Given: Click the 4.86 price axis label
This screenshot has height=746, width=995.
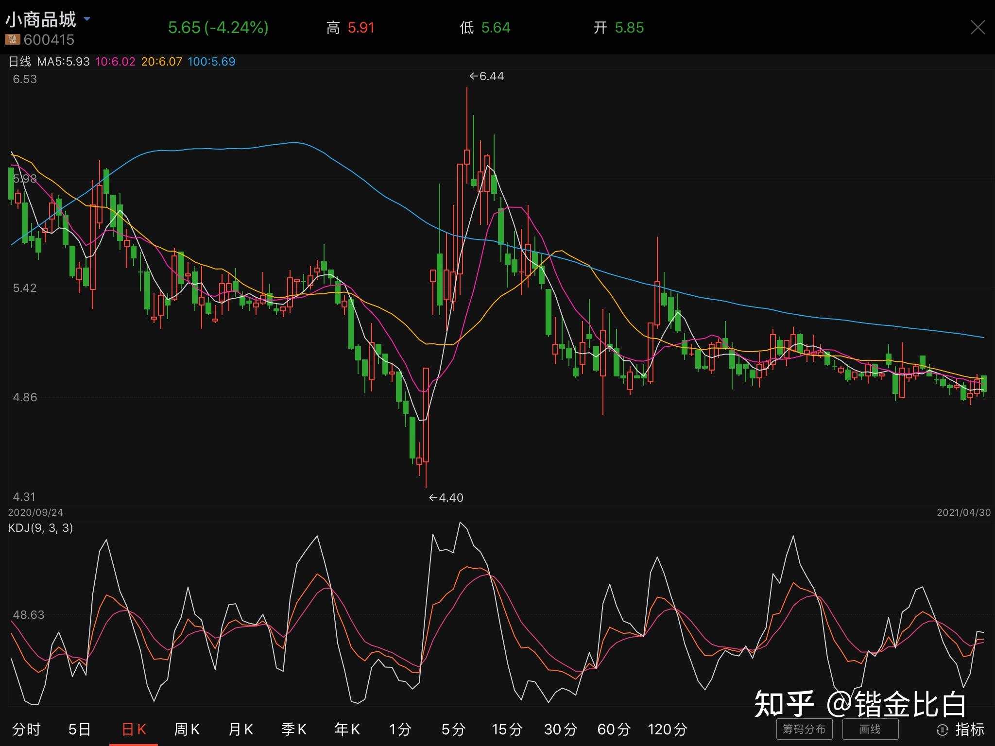Looking at the screenshot, I should pos(25,397).
